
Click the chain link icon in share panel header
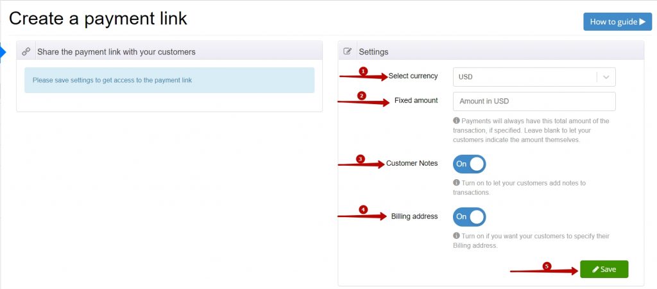click(x=26, y=51)
